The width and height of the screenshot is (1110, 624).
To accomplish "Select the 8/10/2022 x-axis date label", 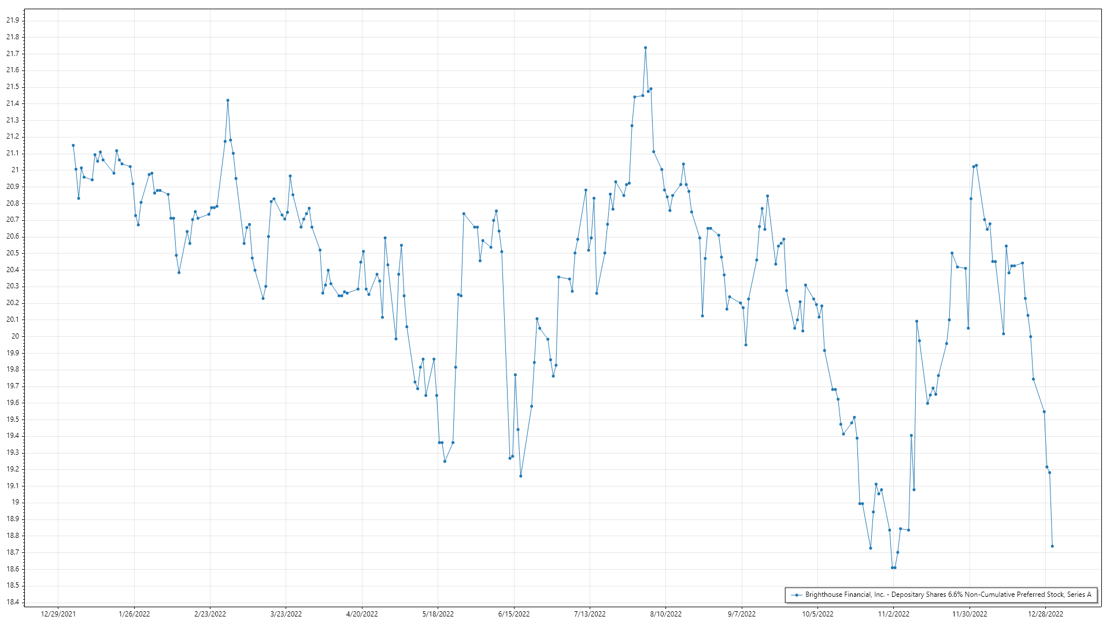I will (x=665, y=614).
